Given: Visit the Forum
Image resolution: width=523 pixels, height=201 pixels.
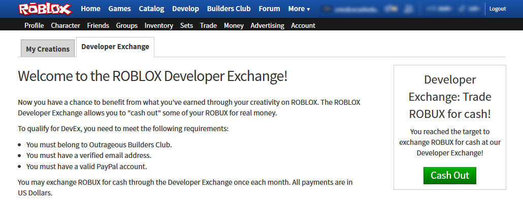Looking at the screenshot, I should pos(269,9).
